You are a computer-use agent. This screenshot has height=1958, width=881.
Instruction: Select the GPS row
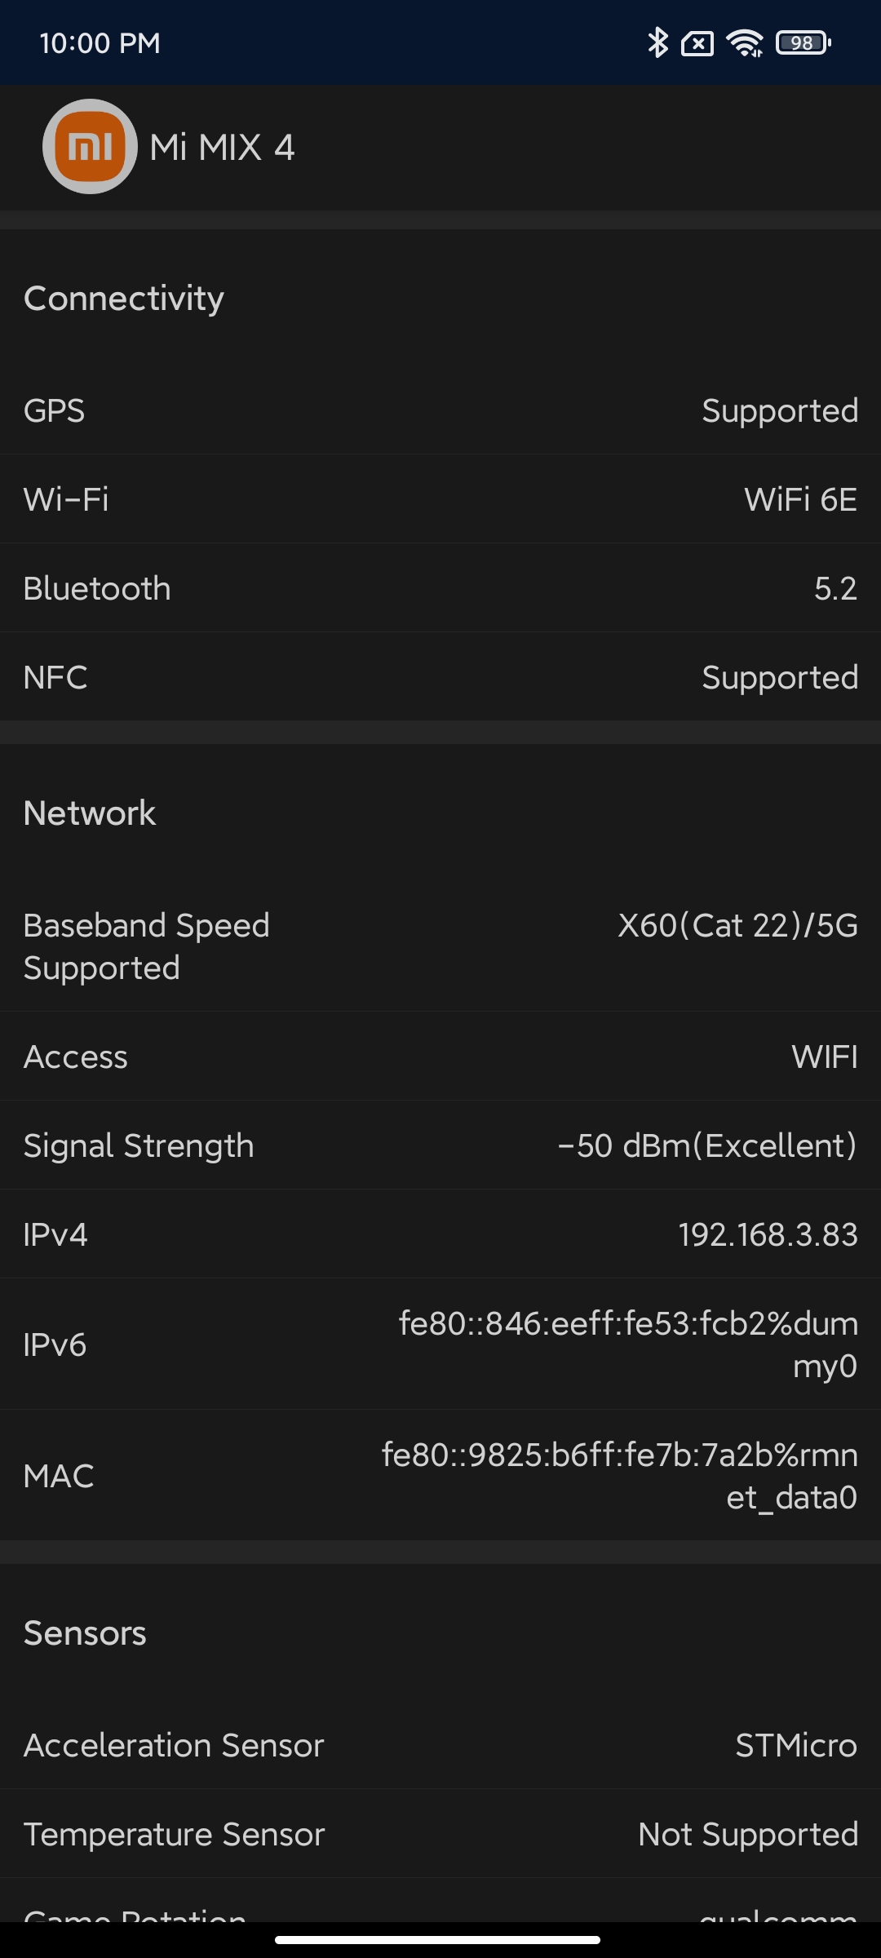[440, 410]
